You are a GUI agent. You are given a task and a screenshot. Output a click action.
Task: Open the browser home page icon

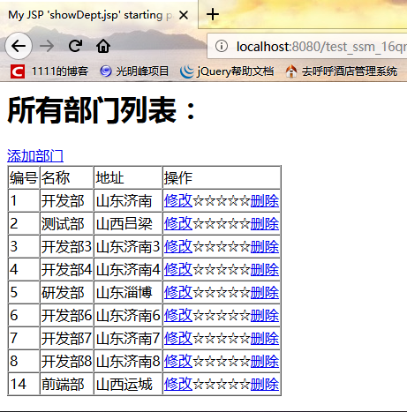coord(103,46)
